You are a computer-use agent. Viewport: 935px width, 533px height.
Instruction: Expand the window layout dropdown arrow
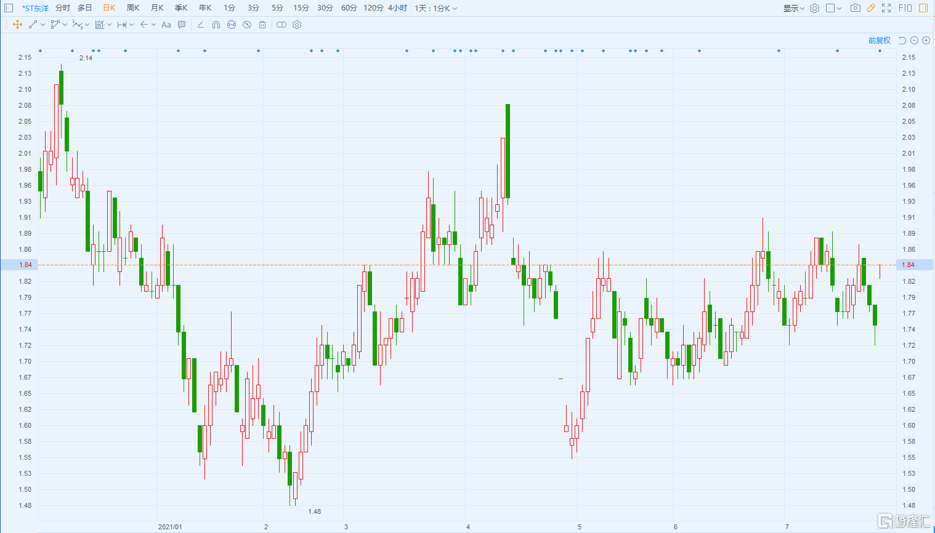pyautogui.click(x=840, y=9)
